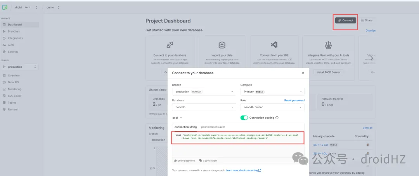Select the connection string tab
This screenshot has width=419, height=176.
click(x=185, y=127)
